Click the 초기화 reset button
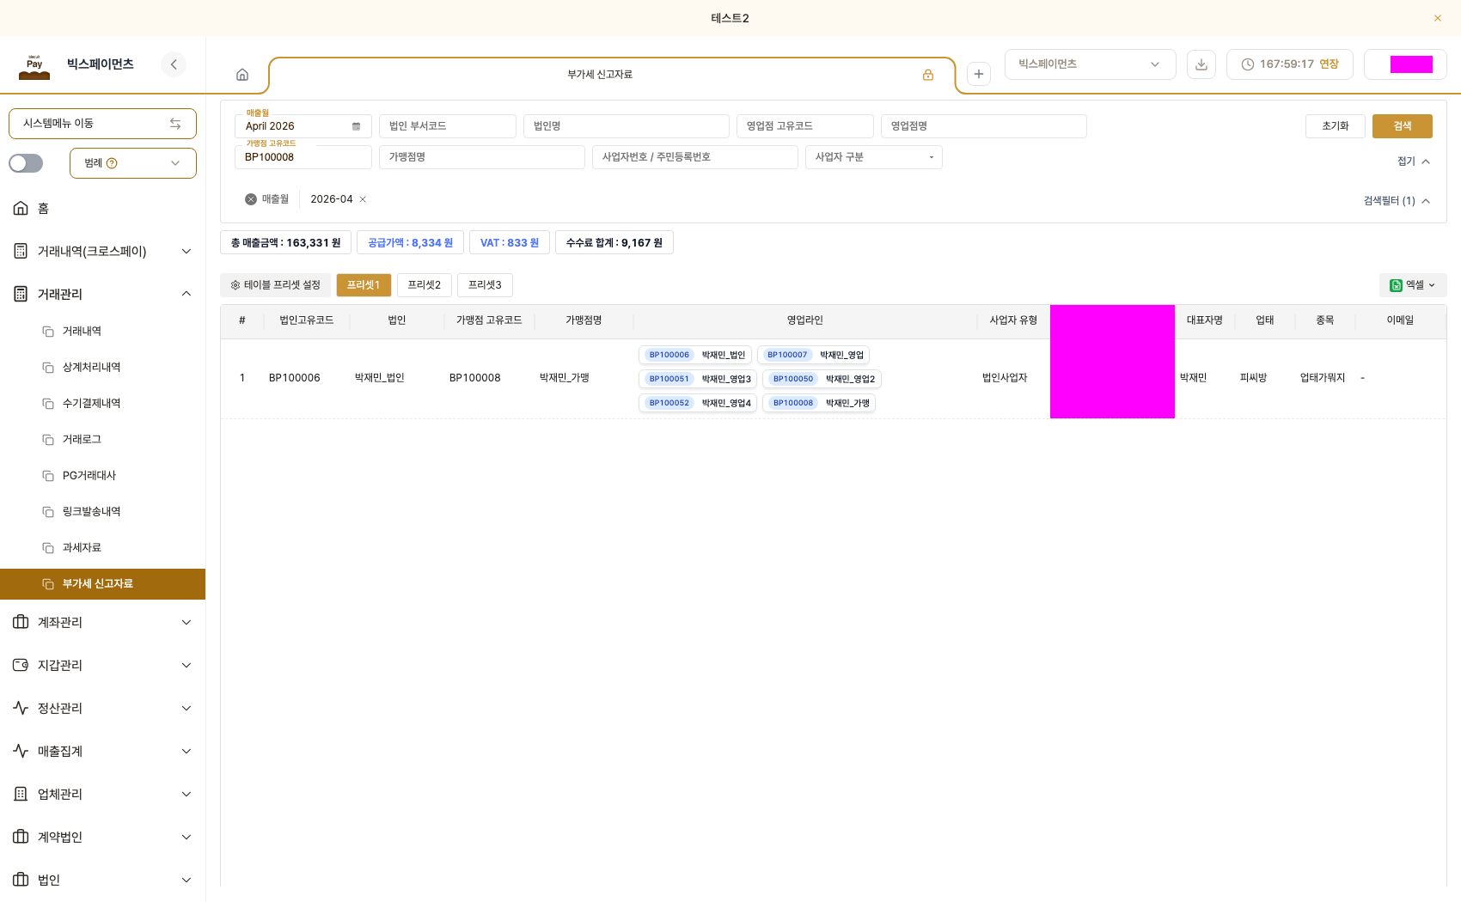 (x=1336, y=126)
